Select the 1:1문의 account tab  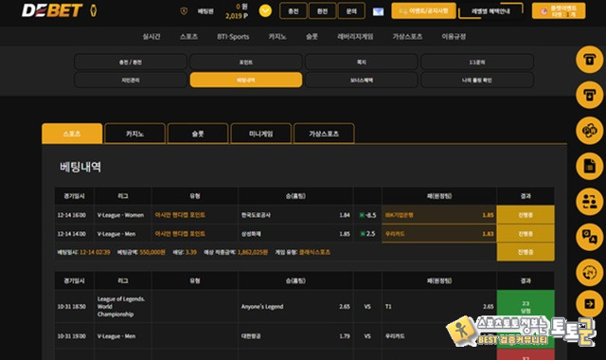click(477, 62)
